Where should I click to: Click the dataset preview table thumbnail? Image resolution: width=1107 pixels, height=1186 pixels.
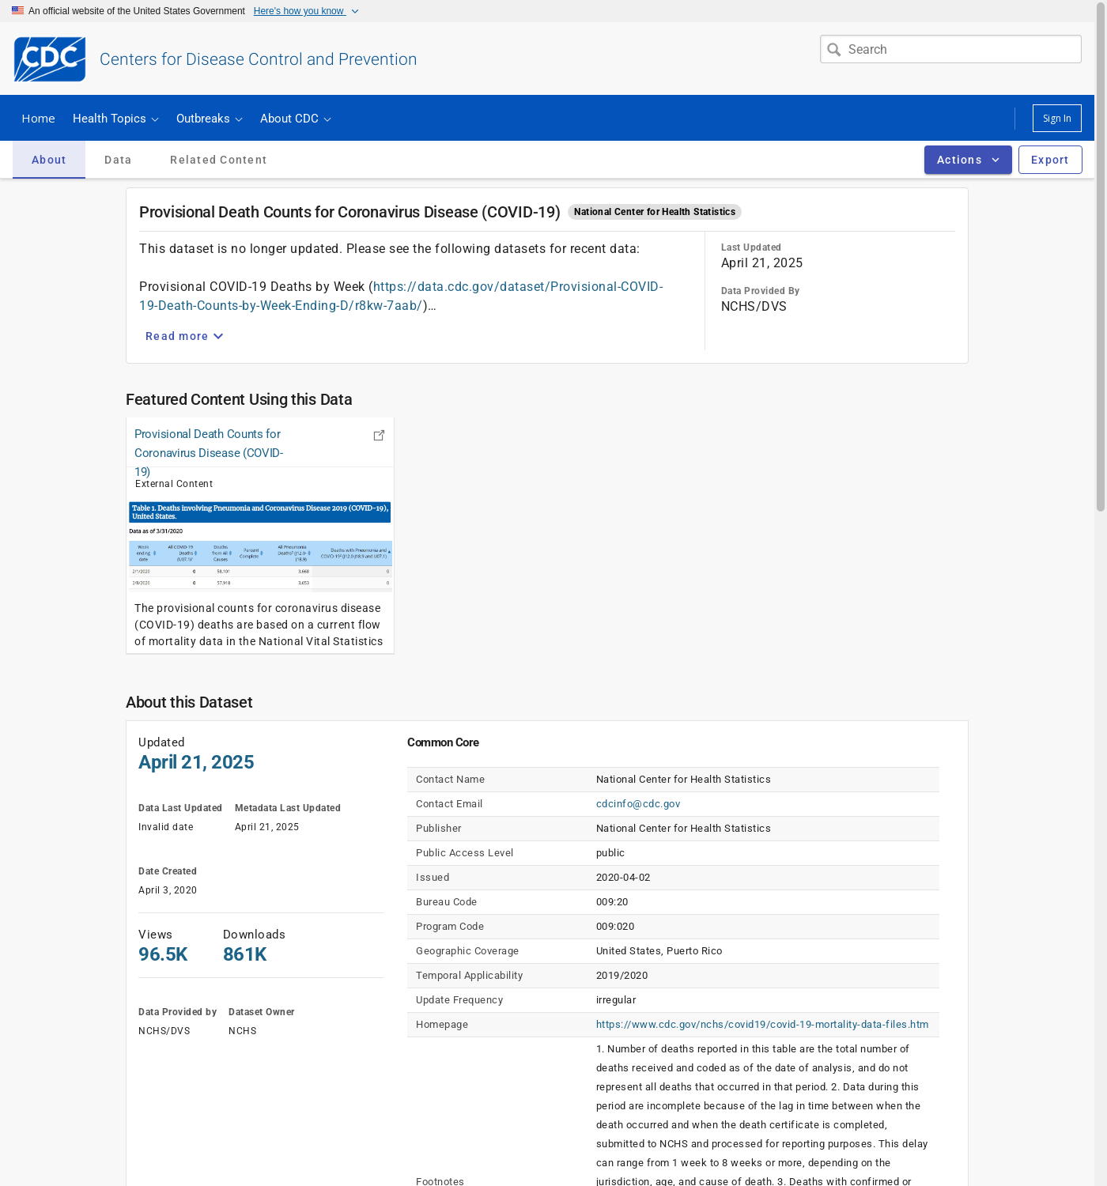260,546
